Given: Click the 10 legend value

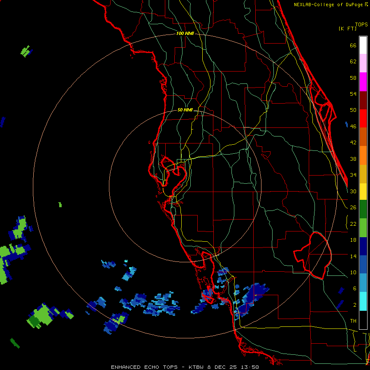Looking at the screenshot, I should pos(353,273).
